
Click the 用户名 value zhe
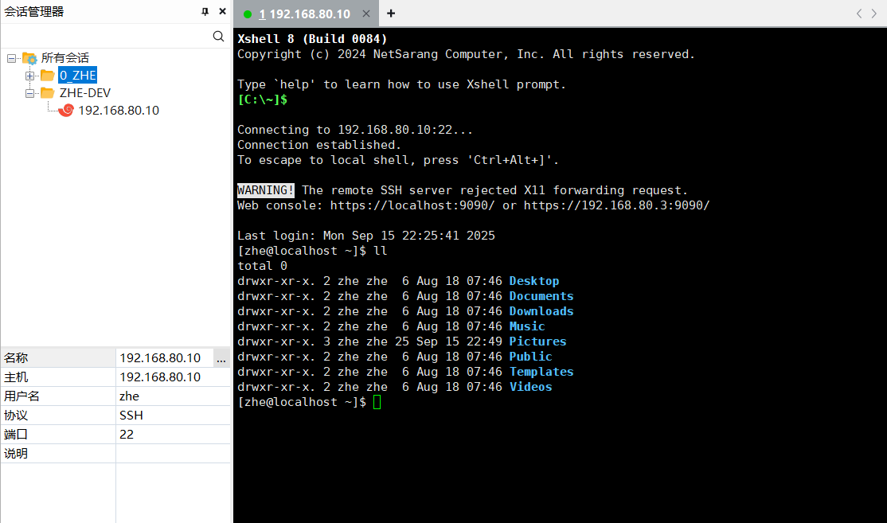(x=173, y=396)
